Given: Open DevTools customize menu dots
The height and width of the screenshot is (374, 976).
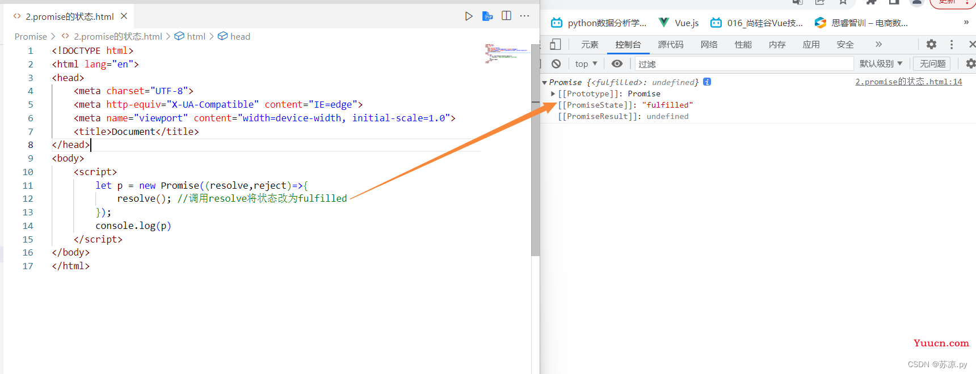Looking at the screenshot, I should 952,44.
